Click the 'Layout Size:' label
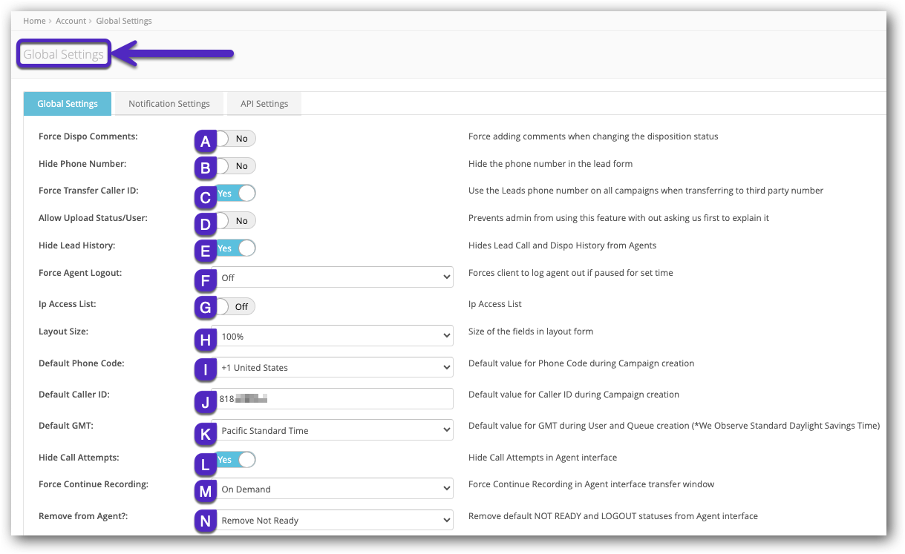Screen dimensions: 905x554 click(64, 332)
